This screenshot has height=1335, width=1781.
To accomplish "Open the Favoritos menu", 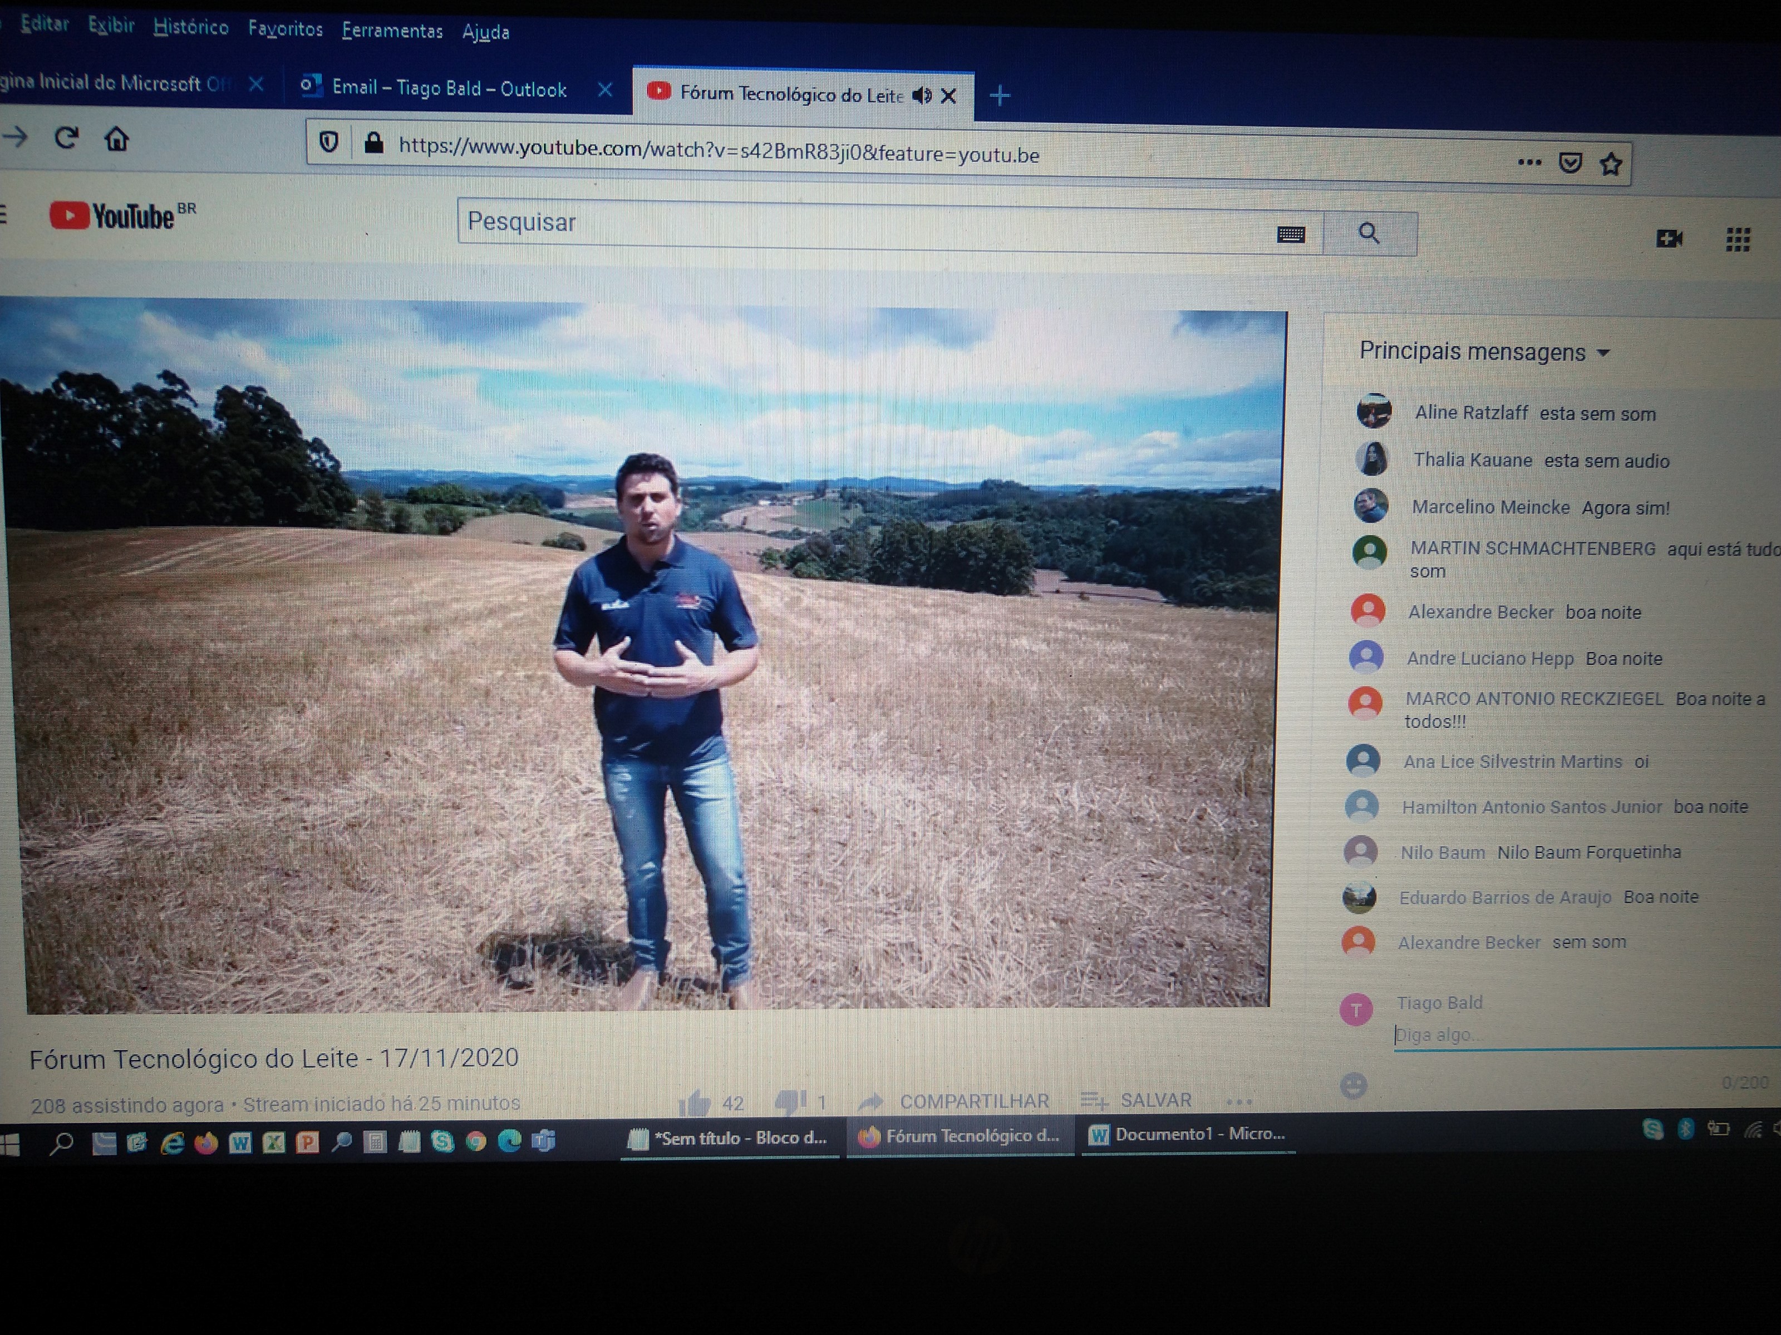I will [x=285, y=29].
